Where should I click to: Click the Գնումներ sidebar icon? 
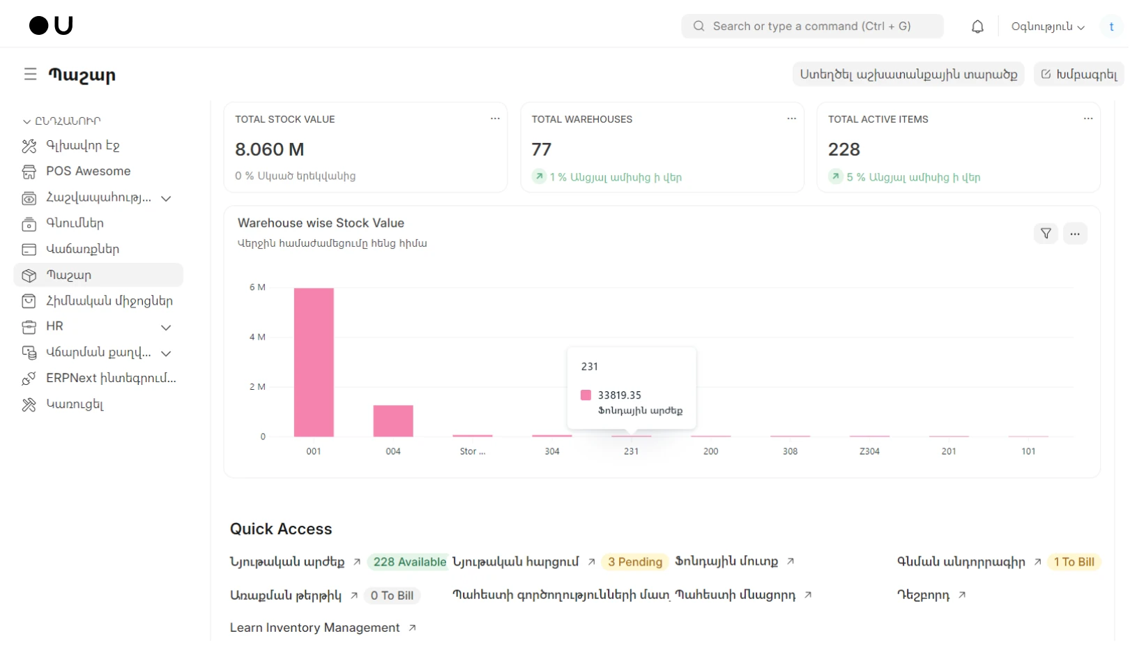(29, 224)
